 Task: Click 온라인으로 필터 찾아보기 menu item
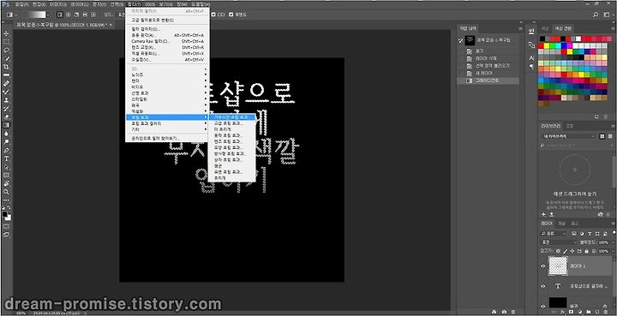[168, 139]
